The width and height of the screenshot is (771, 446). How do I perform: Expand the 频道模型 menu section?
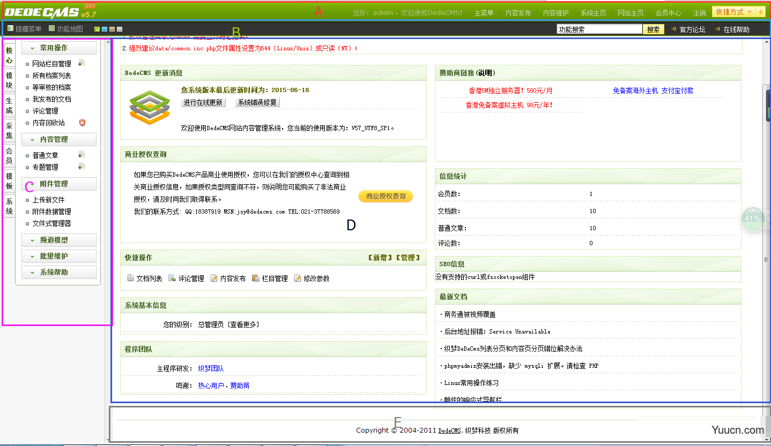59,240
